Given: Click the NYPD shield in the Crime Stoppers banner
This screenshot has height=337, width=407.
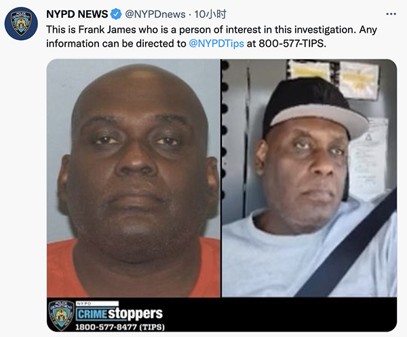Looking at the screenshot, I should (61, 315).
